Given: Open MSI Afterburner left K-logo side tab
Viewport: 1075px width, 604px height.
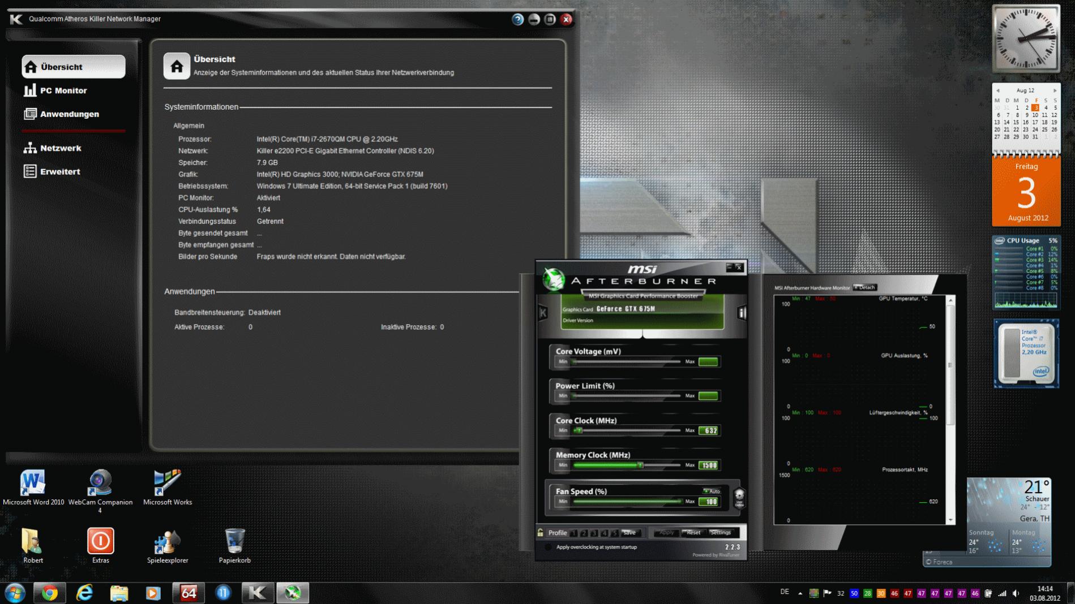Looking at the screenshot, I should coord(543,312).
